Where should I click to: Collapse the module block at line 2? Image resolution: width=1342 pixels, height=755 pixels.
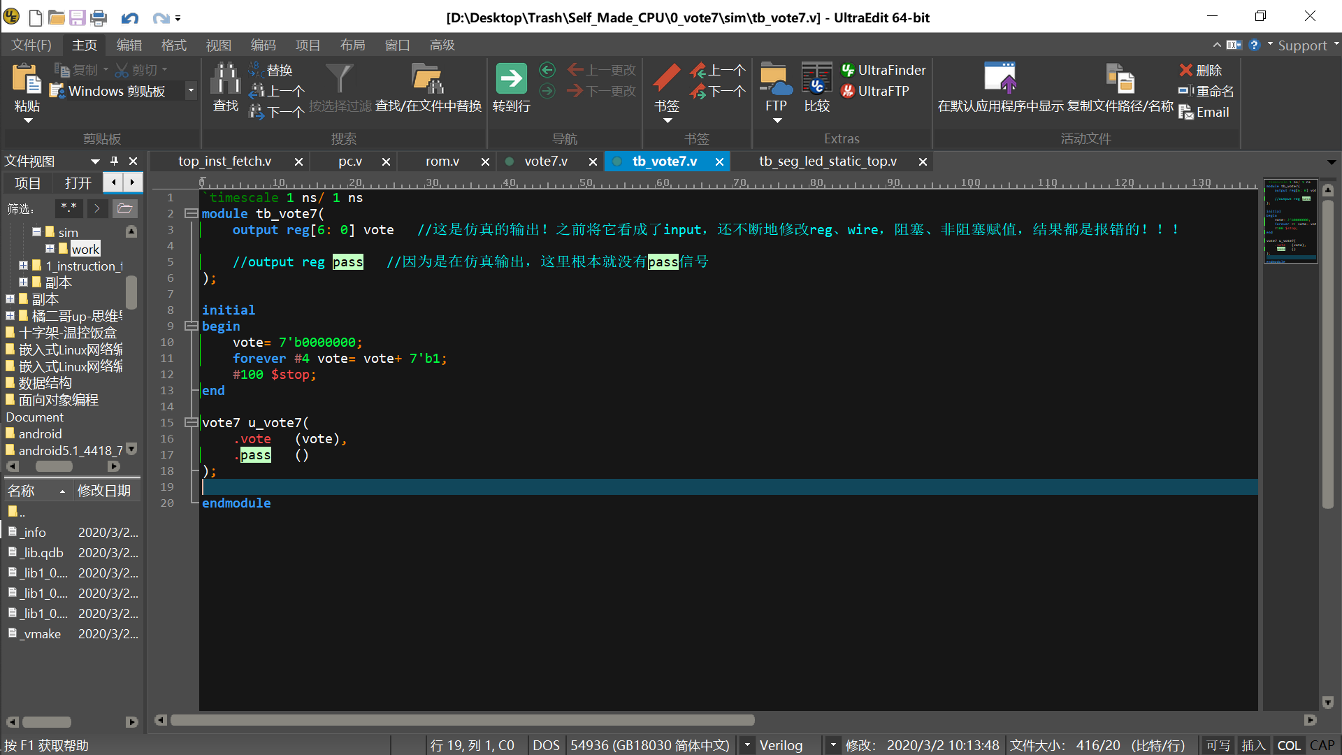point(190,214)
